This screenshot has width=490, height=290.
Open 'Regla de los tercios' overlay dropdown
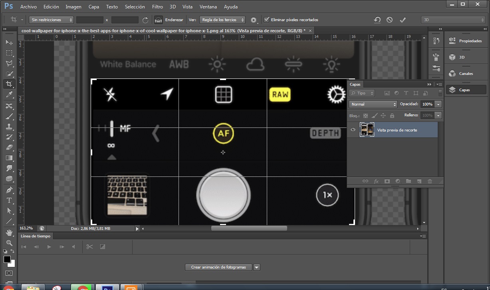click(x=222, y=20)
